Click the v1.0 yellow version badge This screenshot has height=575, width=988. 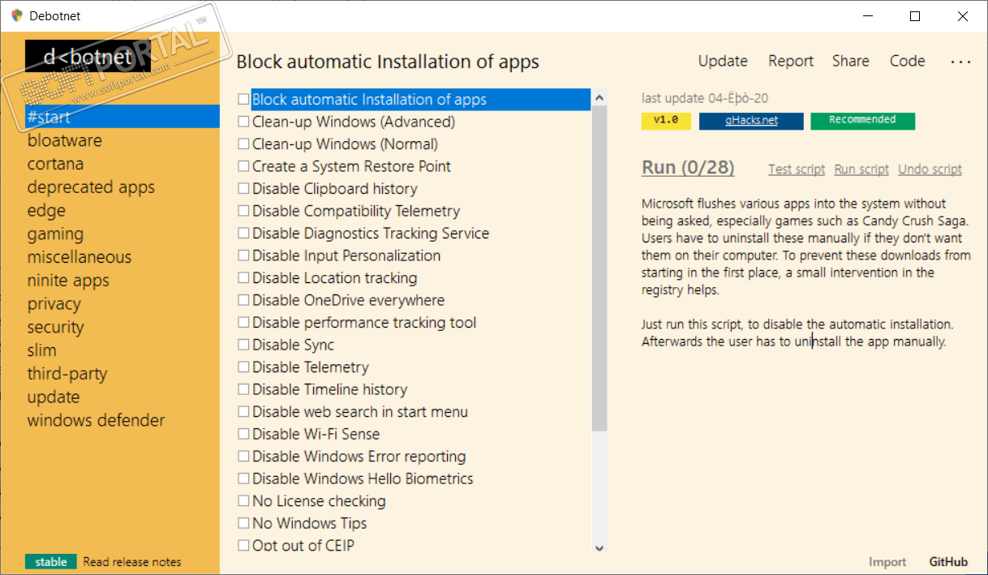click(666, 121)
